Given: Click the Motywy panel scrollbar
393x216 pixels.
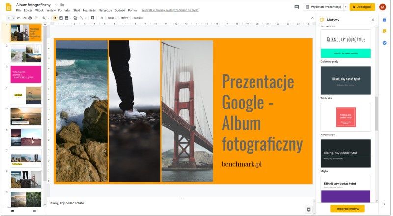Looking at the screenshot, I should pos(376,113).
